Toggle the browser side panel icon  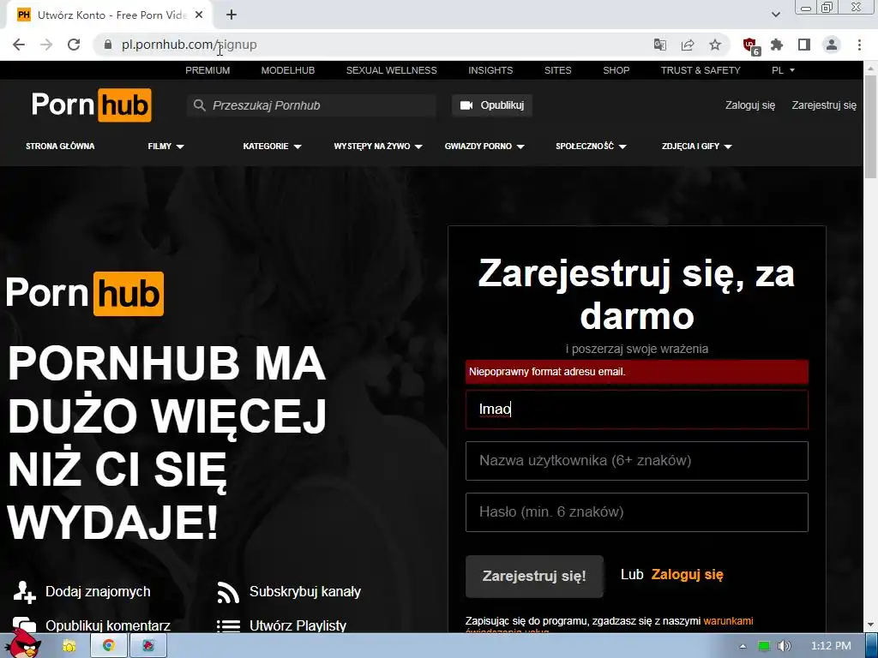804,45
